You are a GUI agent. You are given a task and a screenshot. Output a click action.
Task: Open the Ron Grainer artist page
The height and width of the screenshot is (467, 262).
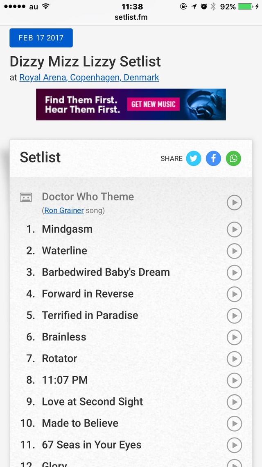click(x=63, y=210)
